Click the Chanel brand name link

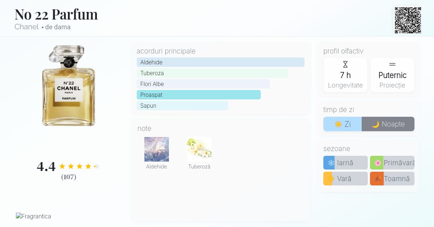click(x=26, y=27)
